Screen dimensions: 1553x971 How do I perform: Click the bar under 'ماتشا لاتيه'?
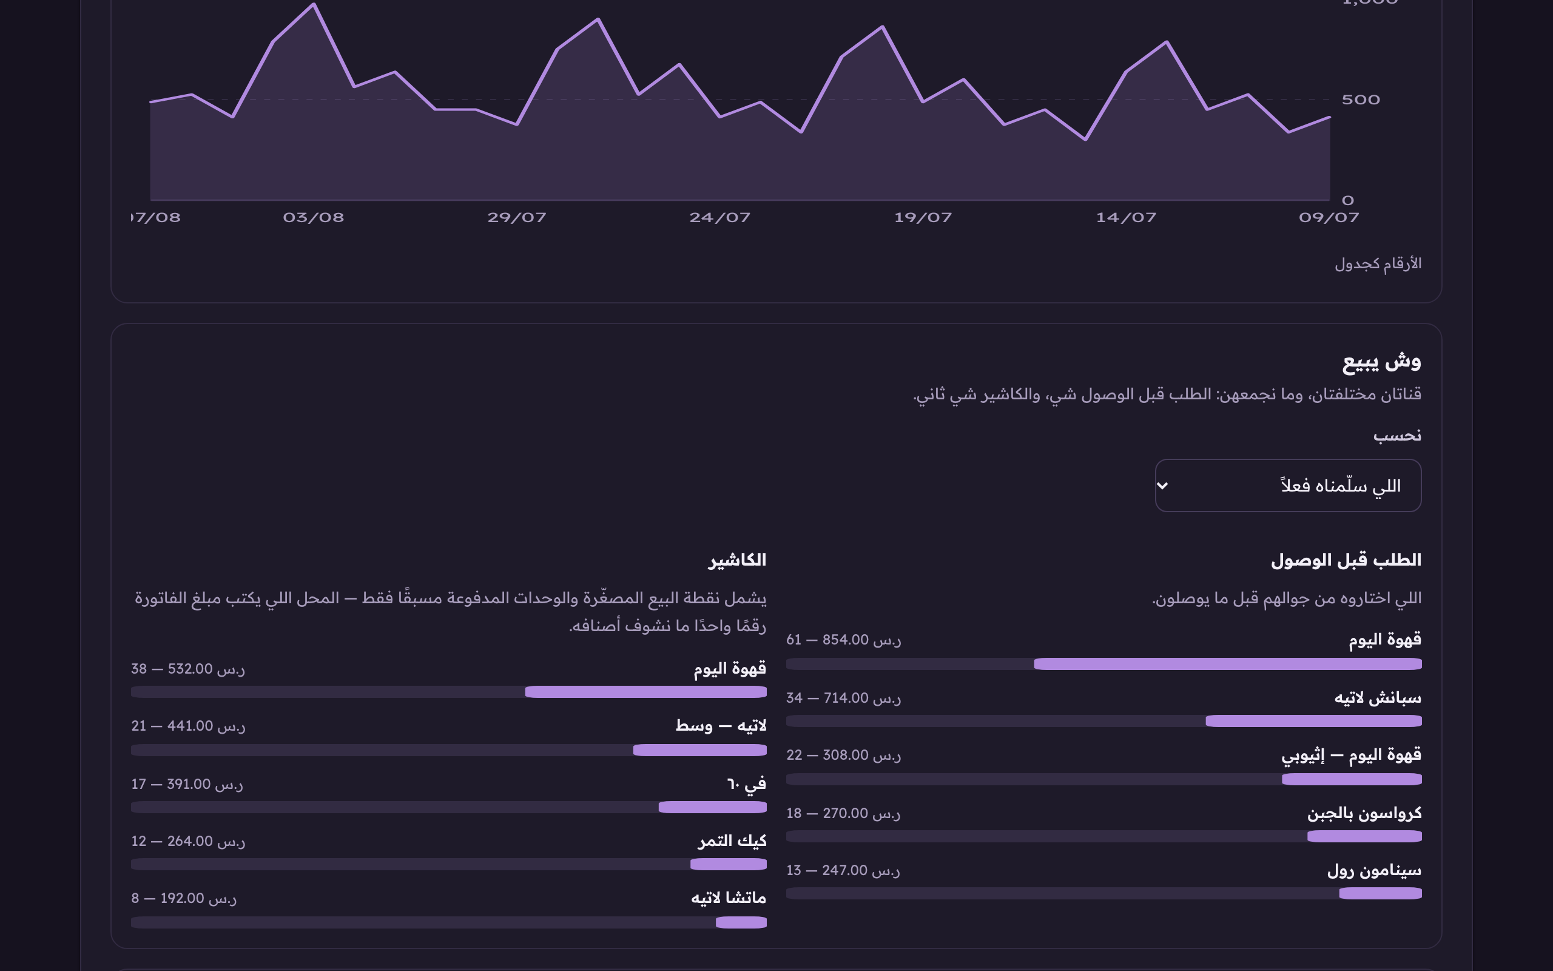pos(448,922)
